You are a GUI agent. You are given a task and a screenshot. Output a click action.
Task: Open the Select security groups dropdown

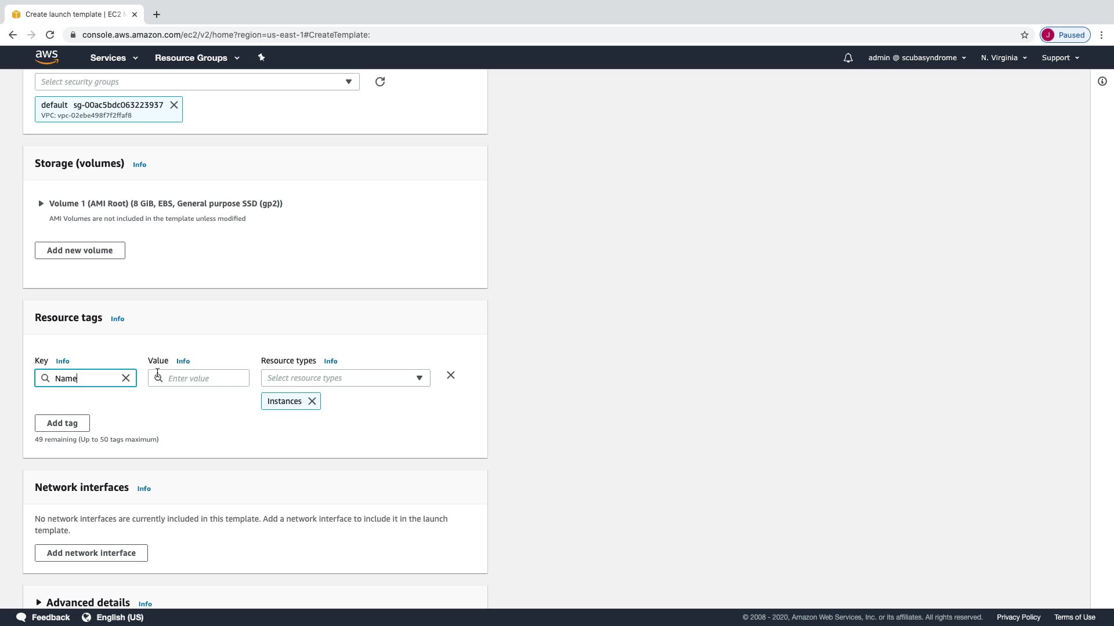click(x=197, y=82)
